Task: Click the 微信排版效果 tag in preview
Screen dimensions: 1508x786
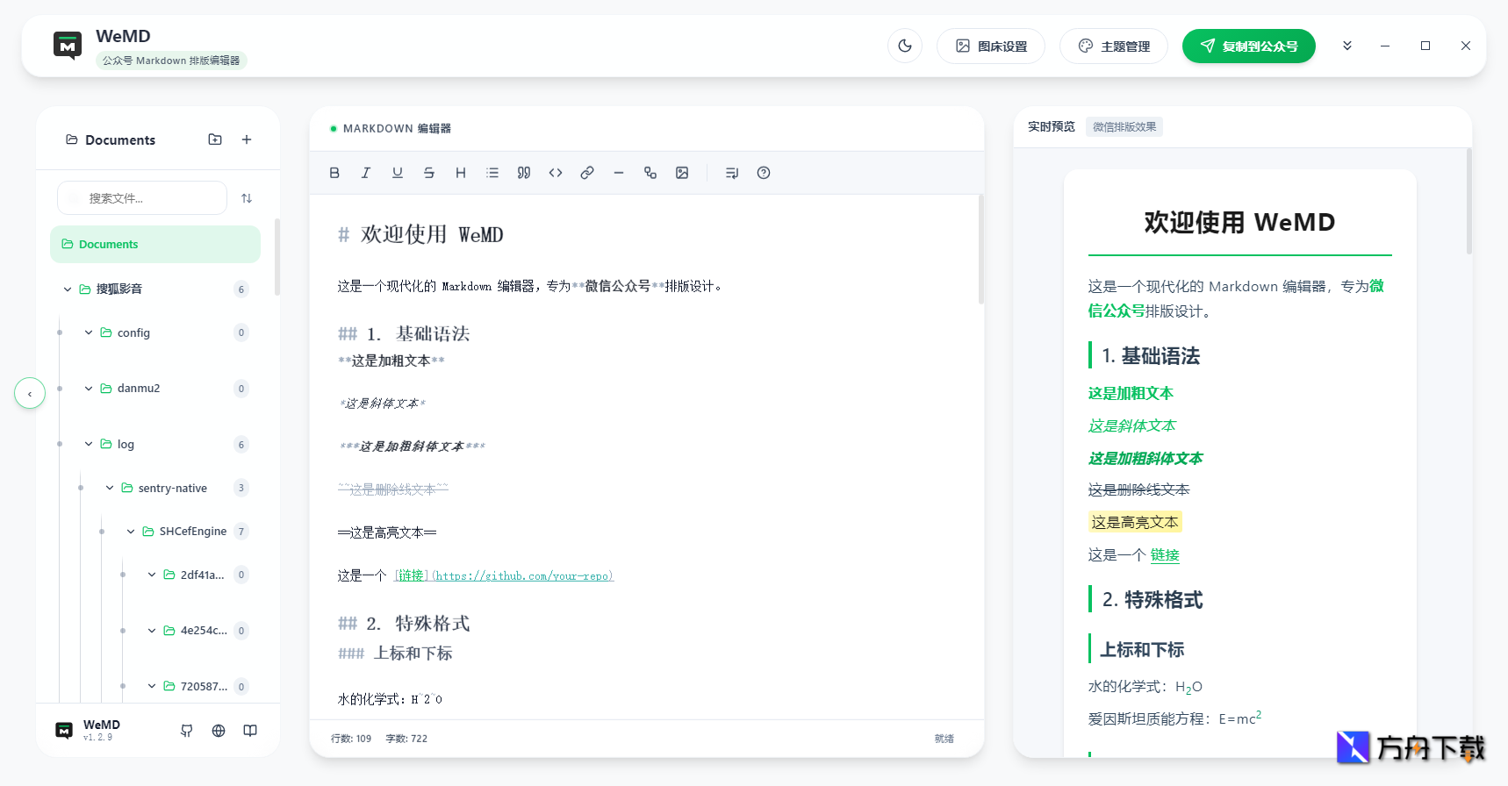Action: coord(1124,127)
